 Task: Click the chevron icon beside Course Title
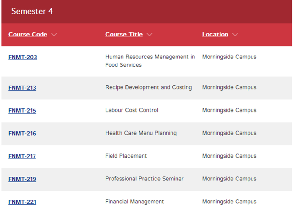click(150, 35)
